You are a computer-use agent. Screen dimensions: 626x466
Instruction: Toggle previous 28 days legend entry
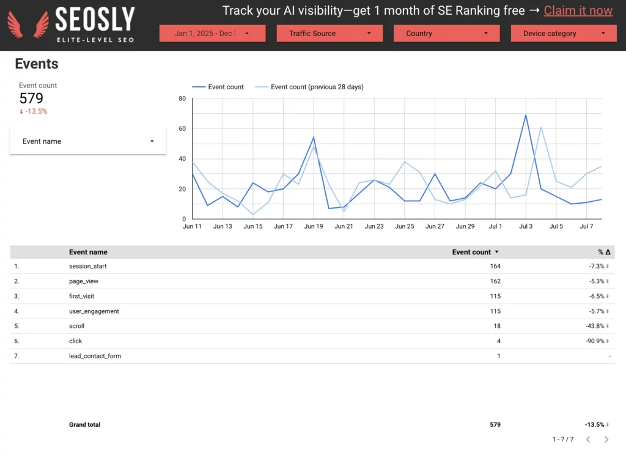point(309,87)
